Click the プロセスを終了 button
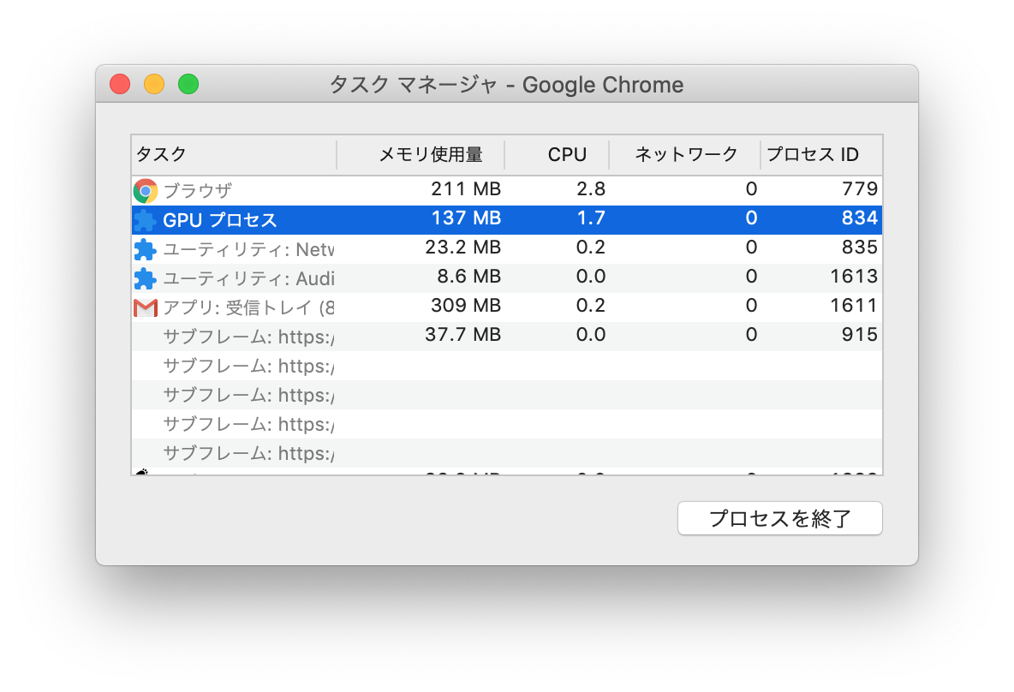Image resolution: width=1014 pixels, height=692 pixels. tap(780, 518)
